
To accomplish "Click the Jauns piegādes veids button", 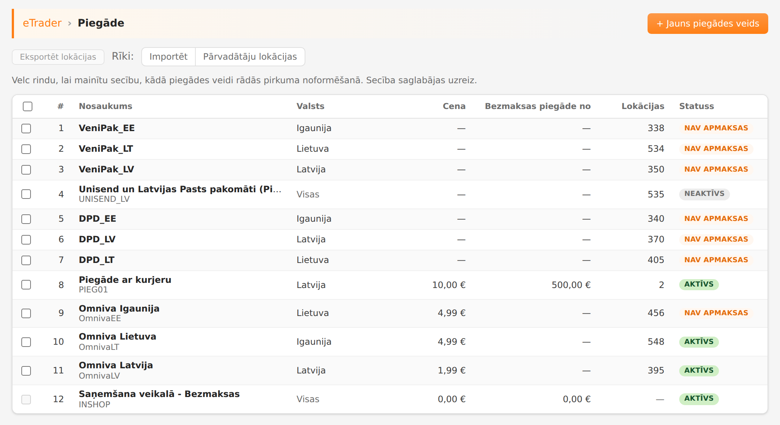I will click(708, 24).
